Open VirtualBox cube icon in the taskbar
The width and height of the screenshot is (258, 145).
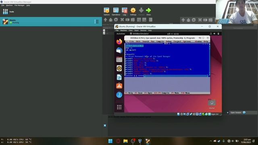point(140,141)
